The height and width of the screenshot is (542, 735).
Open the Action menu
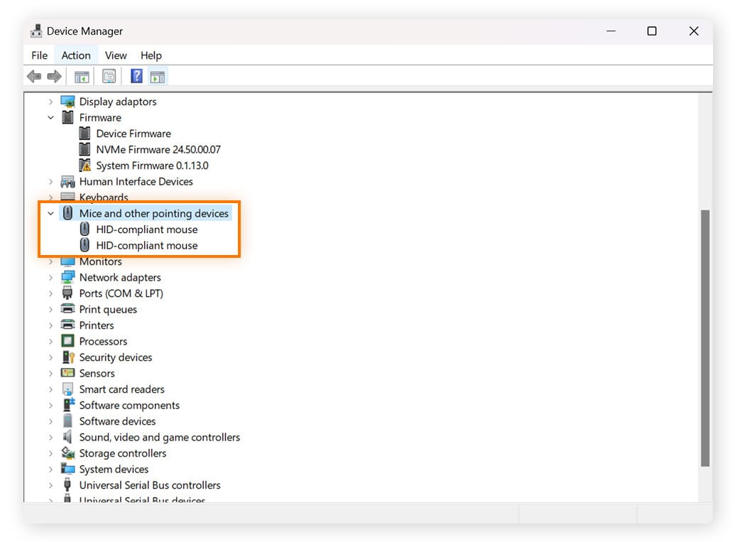coord(76,55)
